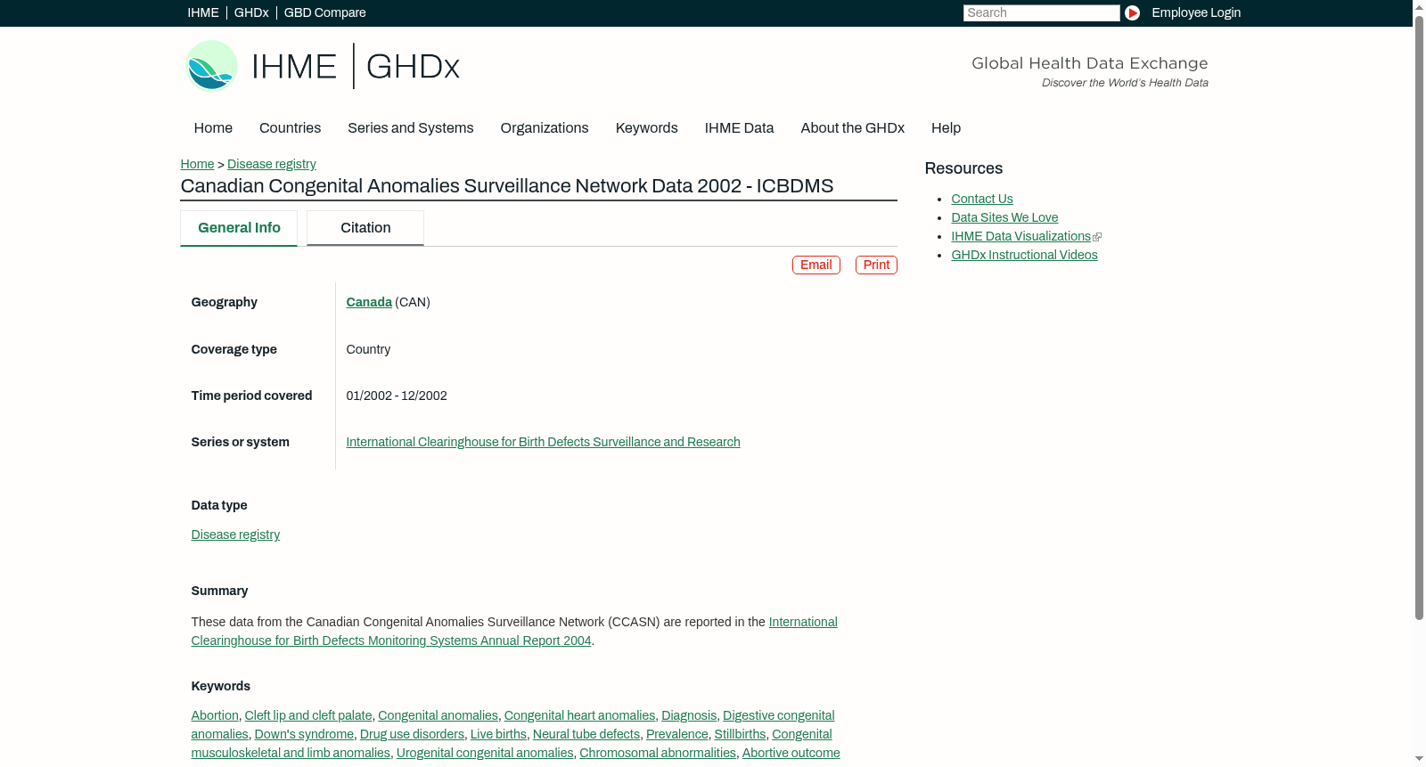Click the Print button
The image size is (1426, 767).
pos(876,265)
